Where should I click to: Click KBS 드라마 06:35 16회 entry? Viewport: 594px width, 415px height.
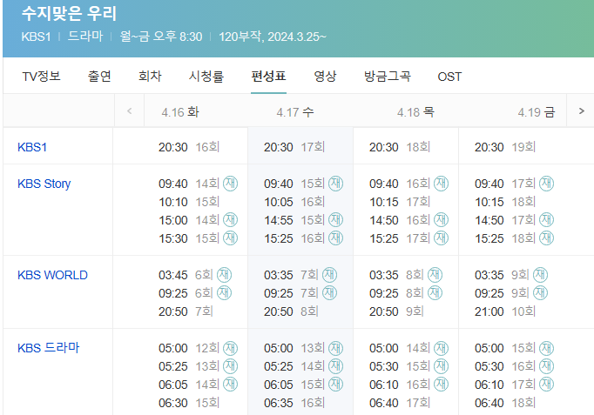[294, 403]
